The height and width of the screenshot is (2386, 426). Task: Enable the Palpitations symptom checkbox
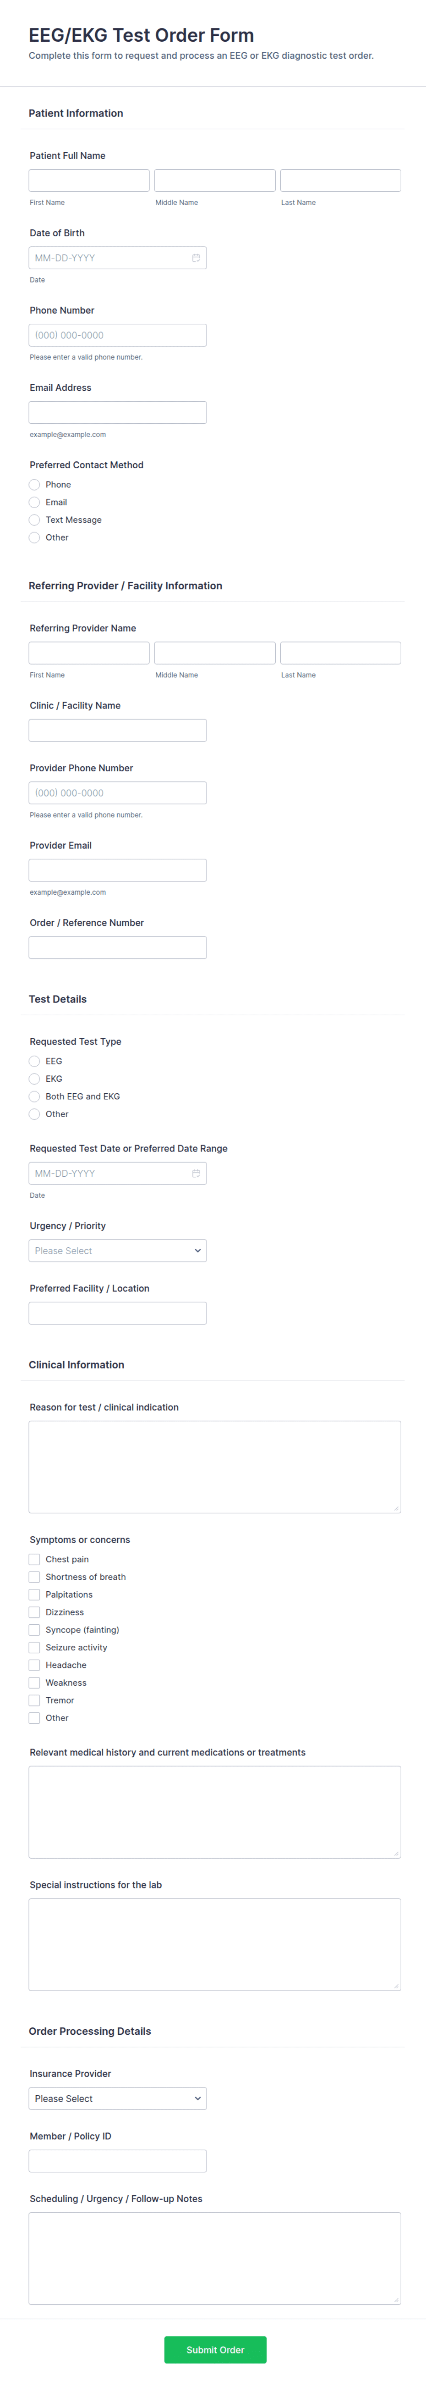coord(34,1595)
